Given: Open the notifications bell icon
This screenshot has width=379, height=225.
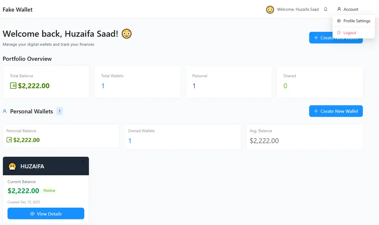Looking at the screenshot, I should (x=326, y=9).
